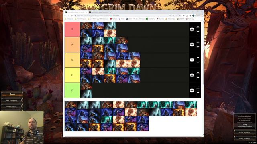Move the B tier row up
The height and width of the screenshot is (144, 257).
(198, 58)
